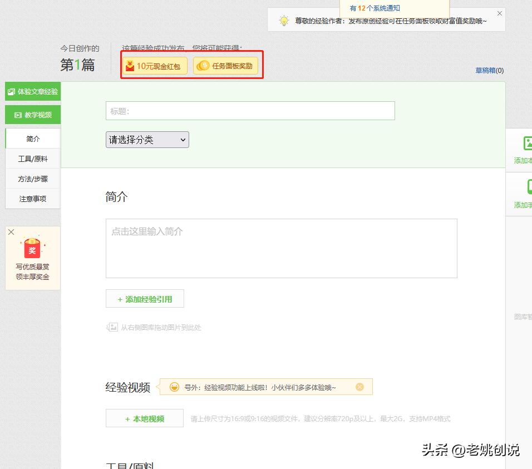Click the image icon under 简介 box
532x469 pixels.
point(112,328)
